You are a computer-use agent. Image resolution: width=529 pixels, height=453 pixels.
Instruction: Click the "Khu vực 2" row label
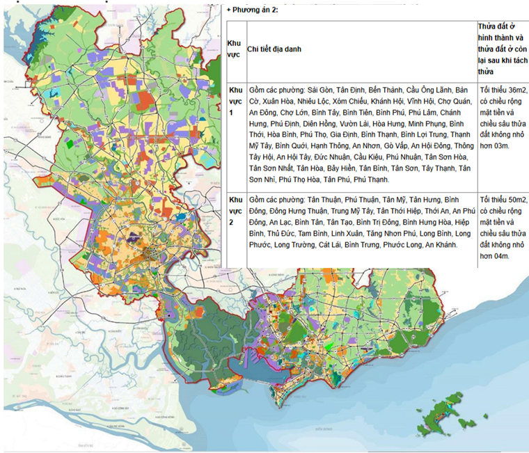tap(235, 211)
